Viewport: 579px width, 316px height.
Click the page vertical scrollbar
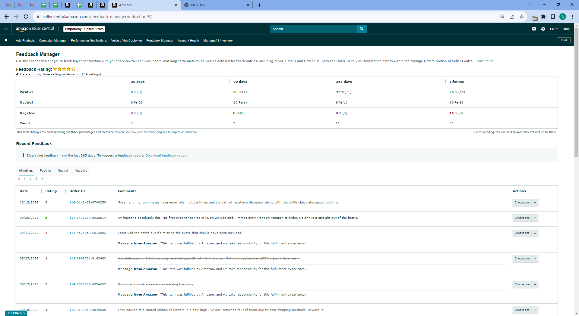(x=576, y=92)
